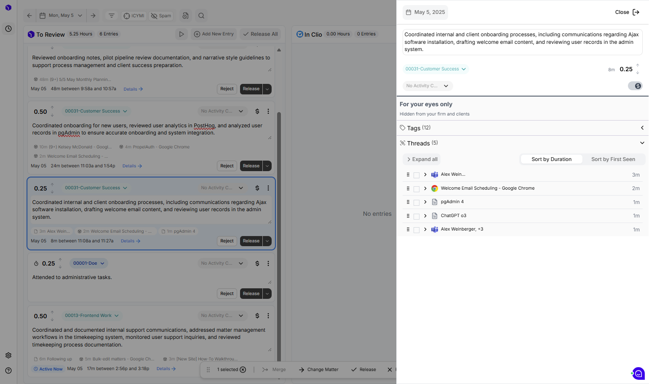Click Release All button
The image size is (649, 384).
click(x=260, y=34)
